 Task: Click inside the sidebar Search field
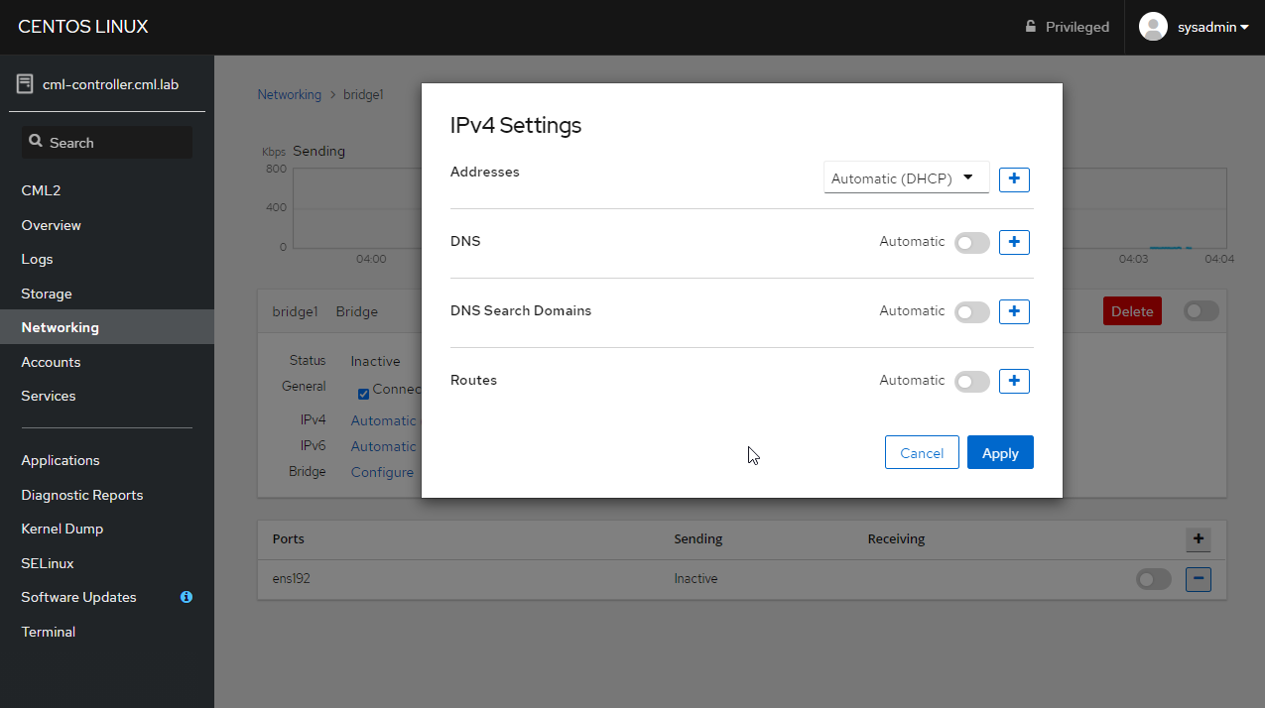pyautogui.click(x=106, y=142)
